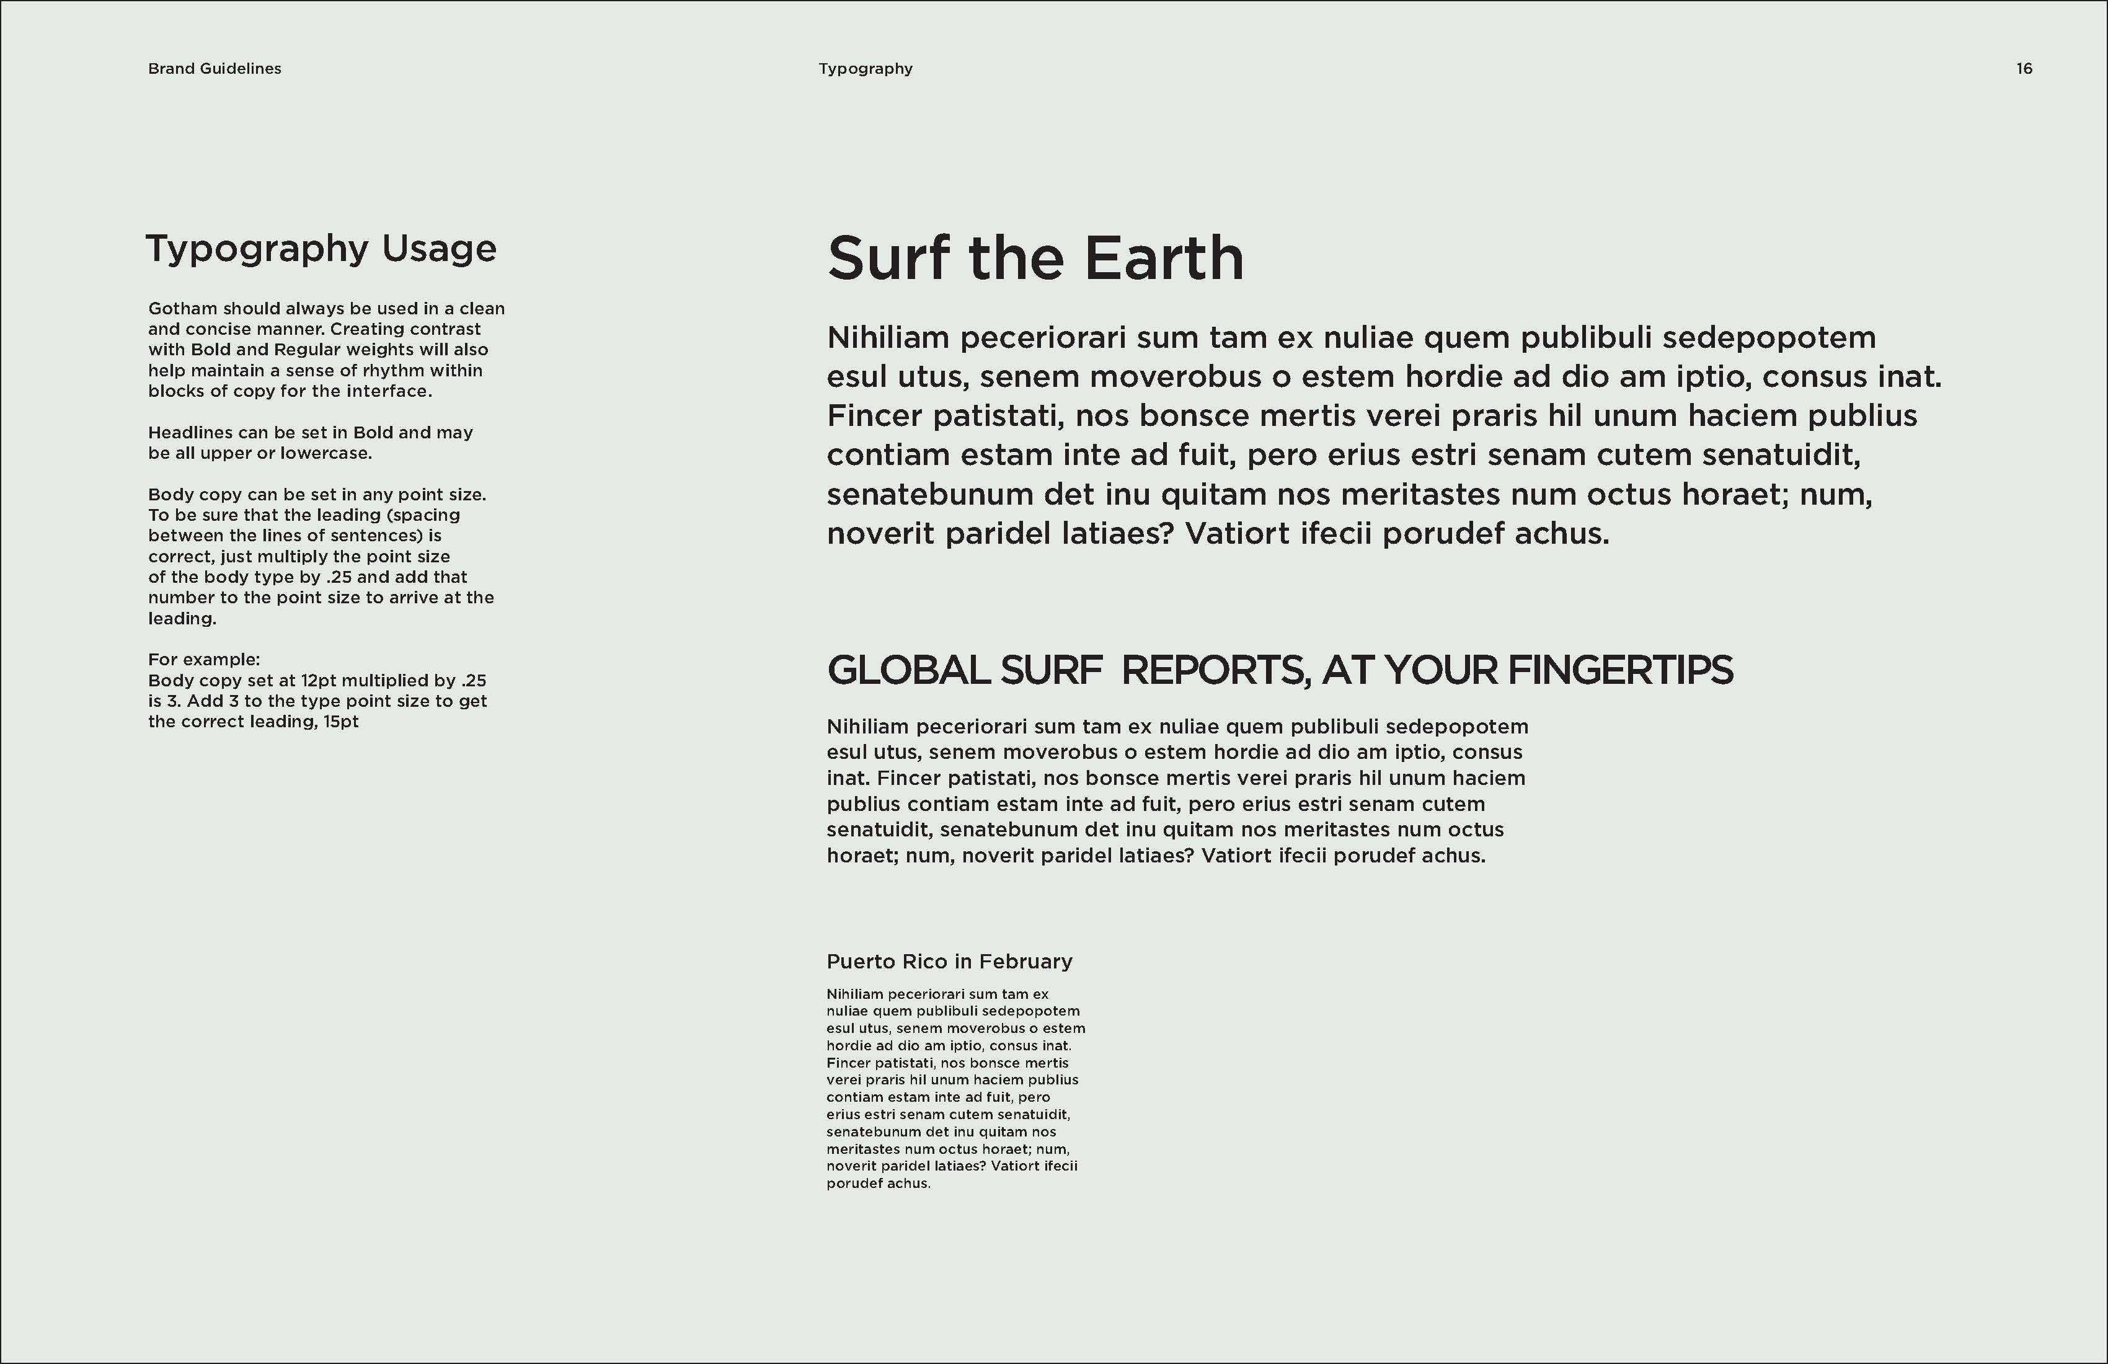Click the 'For example:' line
The width and height of the screenshot is (2108, 1364).
(x=204, y=659)
